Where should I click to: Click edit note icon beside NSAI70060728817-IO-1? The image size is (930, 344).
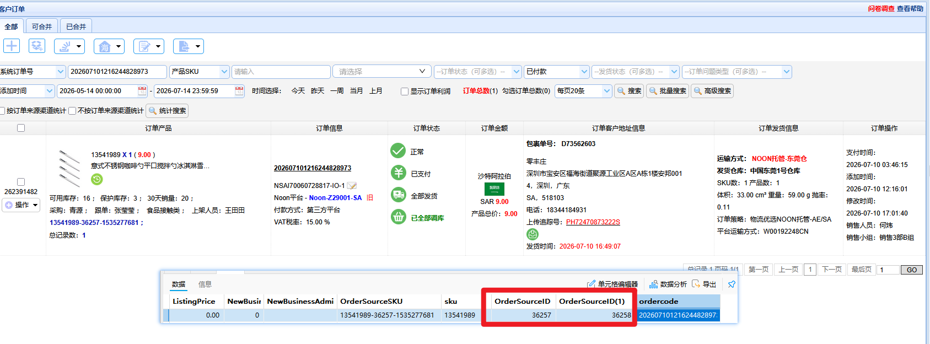(352, 186)
